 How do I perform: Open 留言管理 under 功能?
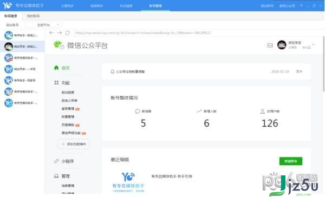tap(68, 109)
